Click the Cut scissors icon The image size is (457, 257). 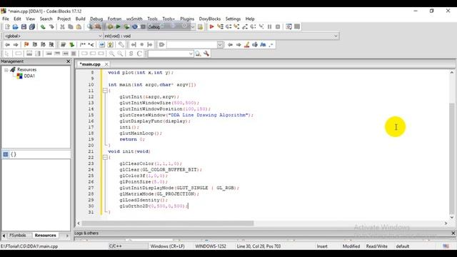(x=62, y=27)
